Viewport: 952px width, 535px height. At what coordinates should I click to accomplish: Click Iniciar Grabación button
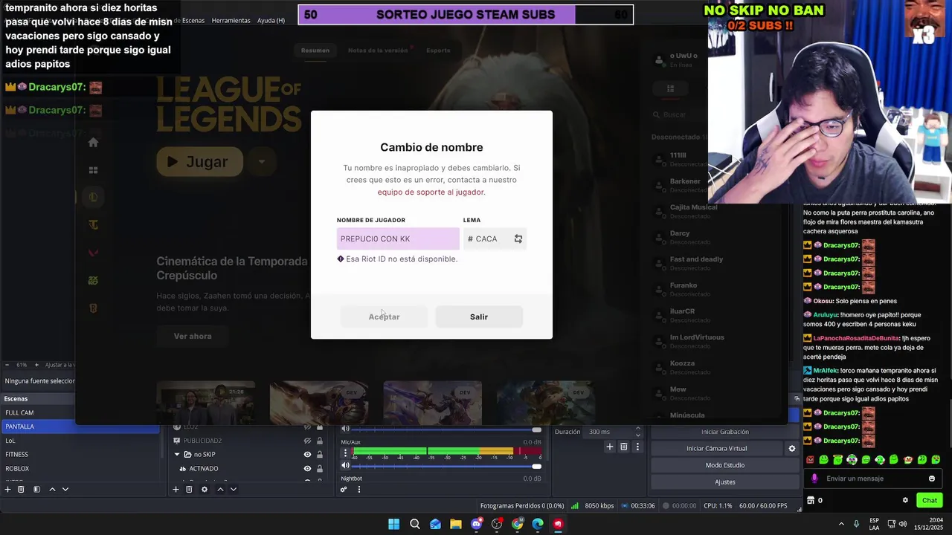724,432
